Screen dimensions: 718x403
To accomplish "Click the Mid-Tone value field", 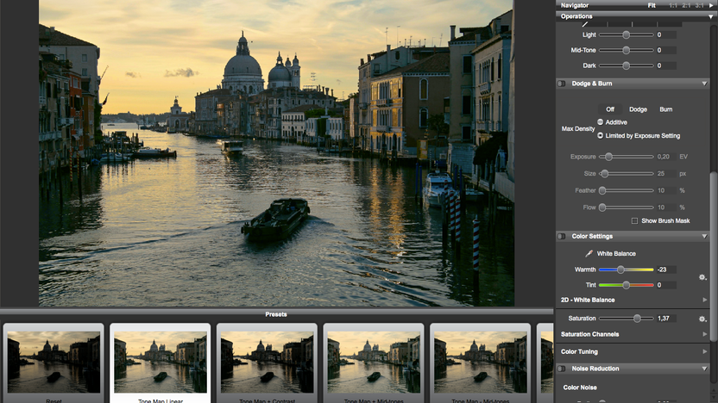I will tap(666, 50).
